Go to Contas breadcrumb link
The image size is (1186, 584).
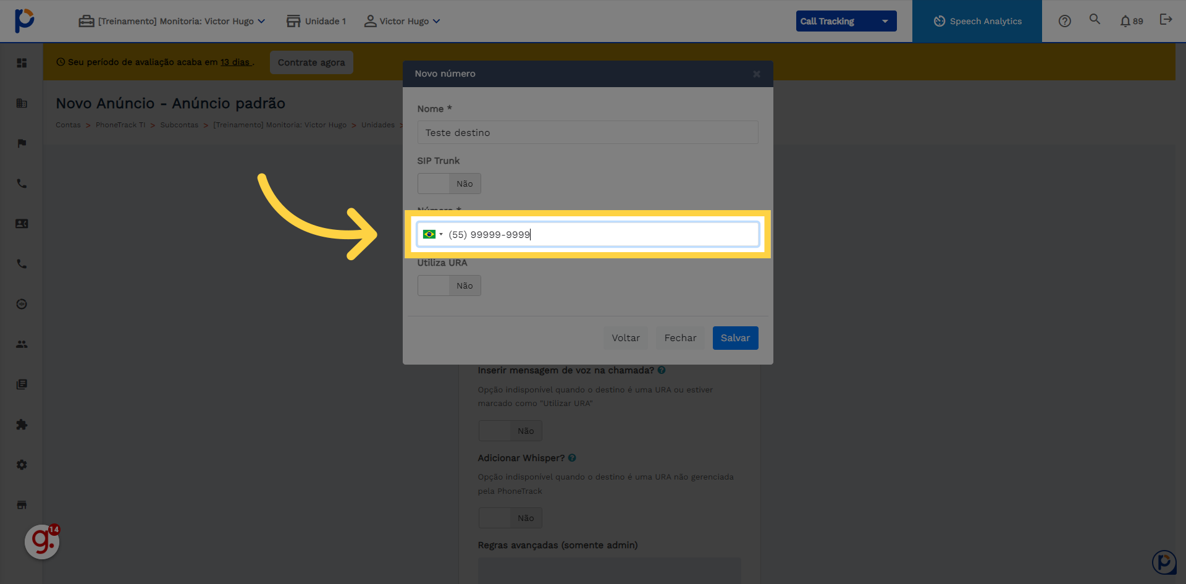point(68,125)
